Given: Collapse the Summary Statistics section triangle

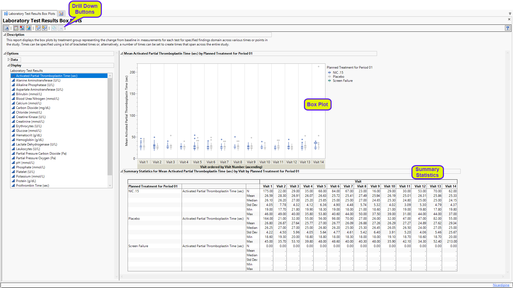Looking at the screenshot, I should 122,171.
